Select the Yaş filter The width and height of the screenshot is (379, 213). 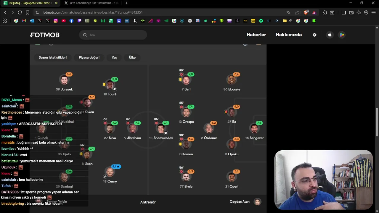pyautogui.click(x=114, y=57)
